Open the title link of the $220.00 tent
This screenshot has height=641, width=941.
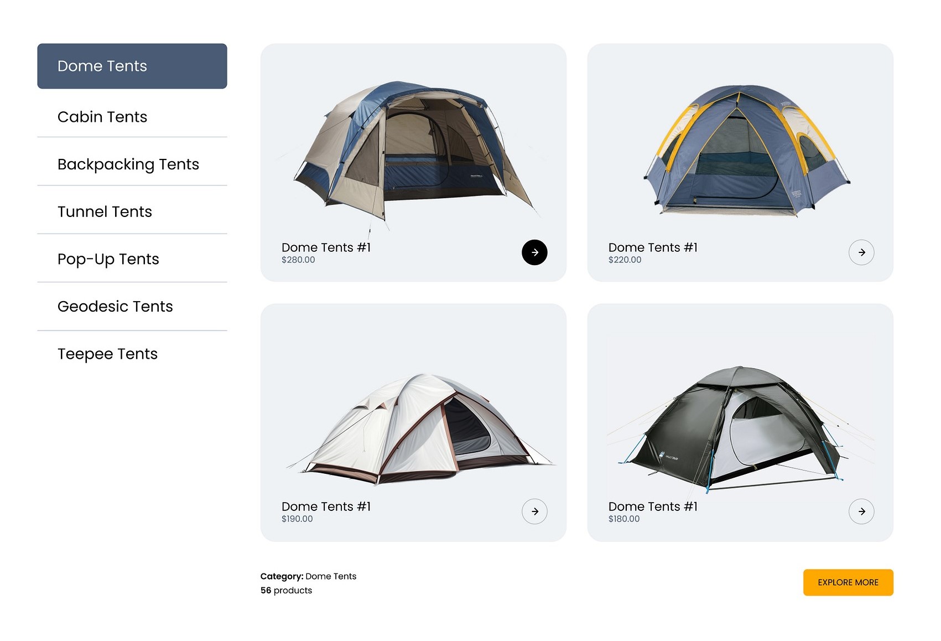(x=653, y=247)
